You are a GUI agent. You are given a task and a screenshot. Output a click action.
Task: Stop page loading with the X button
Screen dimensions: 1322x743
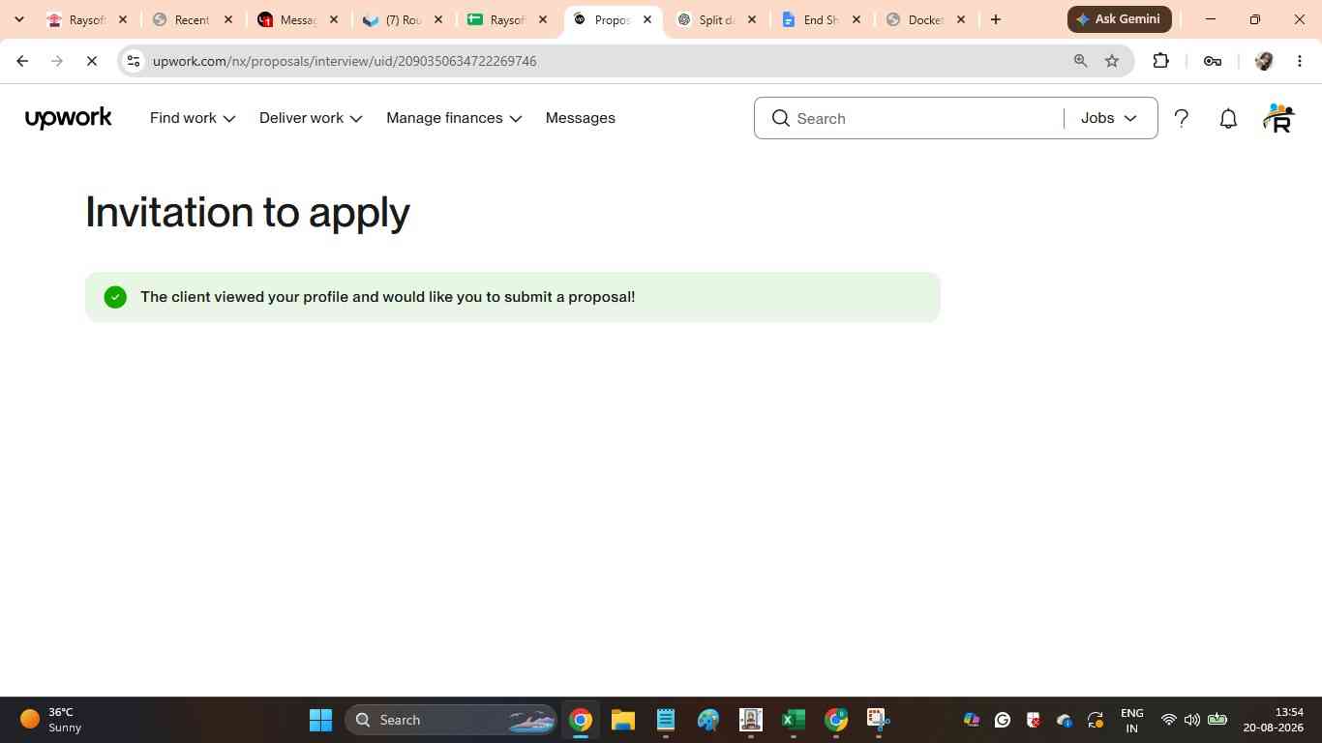[x=92, y=61]
